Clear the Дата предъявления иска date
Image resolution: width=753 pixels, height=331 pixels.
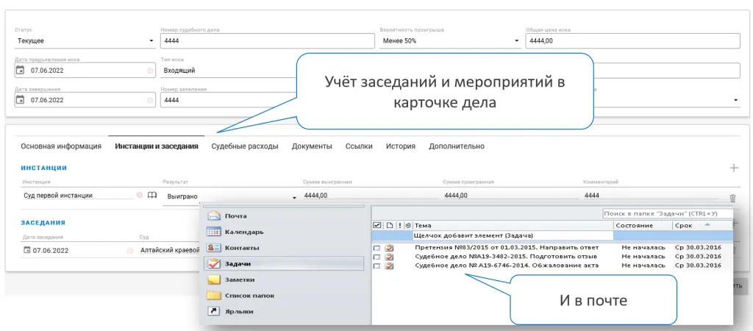point(150,71)
